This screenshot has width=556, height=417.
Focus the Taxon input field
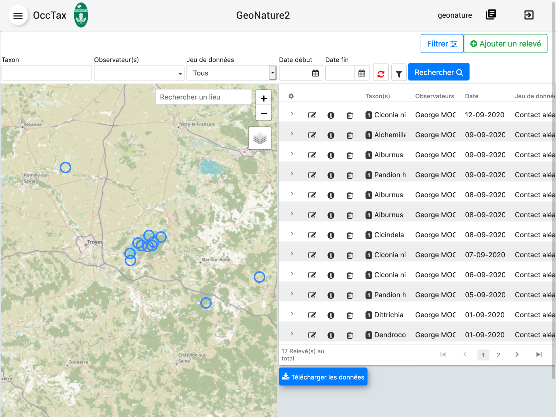pos(47,73)
